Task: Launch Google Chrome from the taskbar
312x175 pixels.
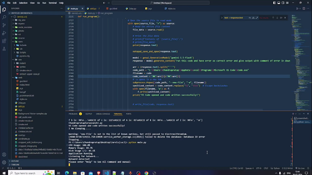Action: (146, 173)
